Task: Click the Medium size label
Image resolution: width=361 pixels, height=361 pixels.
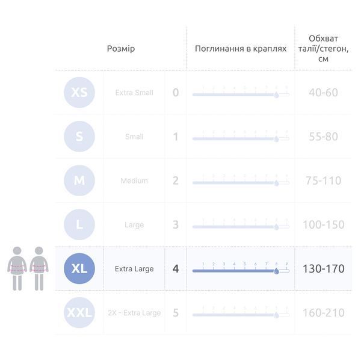Action: coord(134,180)
